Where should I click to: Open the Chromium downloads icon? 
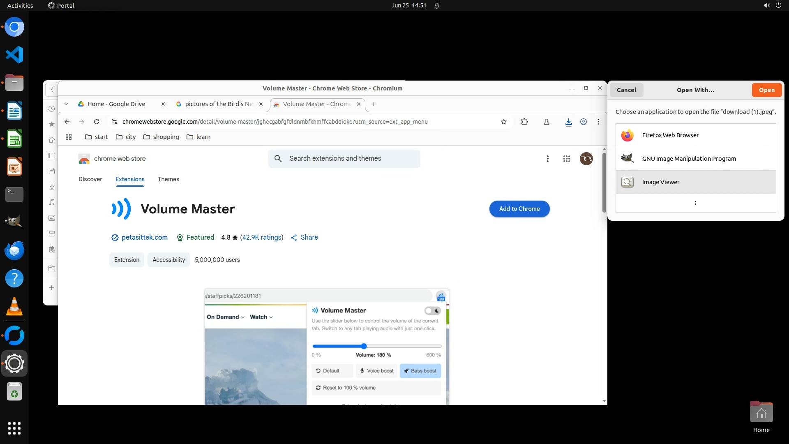click(568, 122)
